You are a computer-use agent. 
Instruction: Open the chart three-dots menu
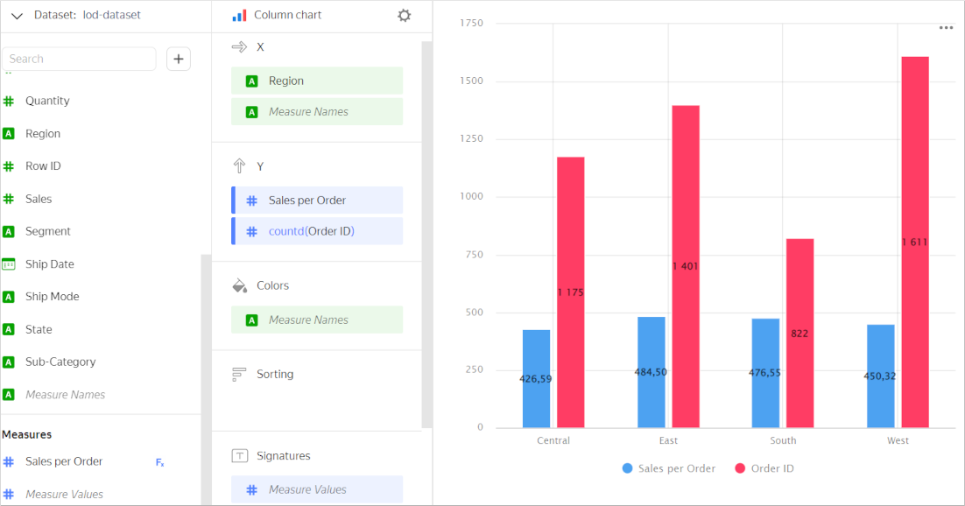tap(946, 28)
